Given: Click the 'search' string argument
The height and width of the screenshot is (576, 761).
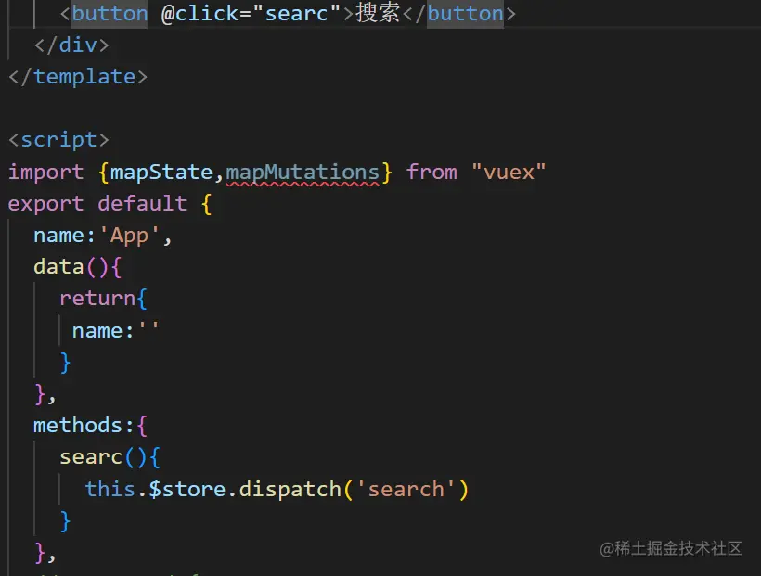Looking at the screenshot, I should click(406, 489).
